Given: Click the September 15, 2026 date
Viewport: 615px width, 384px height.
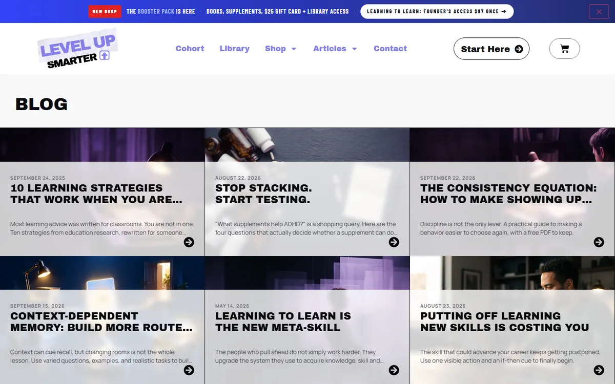Looking at the screenshot, I should click(x=37, y=306).
